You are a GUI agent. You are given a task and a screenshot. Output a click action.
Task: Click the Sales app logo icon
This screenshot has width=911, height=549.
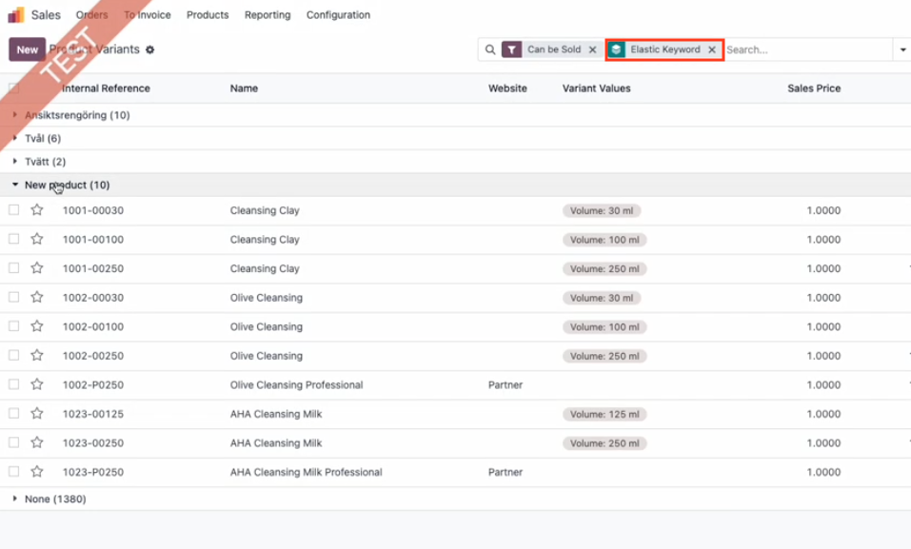coord(16,15)
